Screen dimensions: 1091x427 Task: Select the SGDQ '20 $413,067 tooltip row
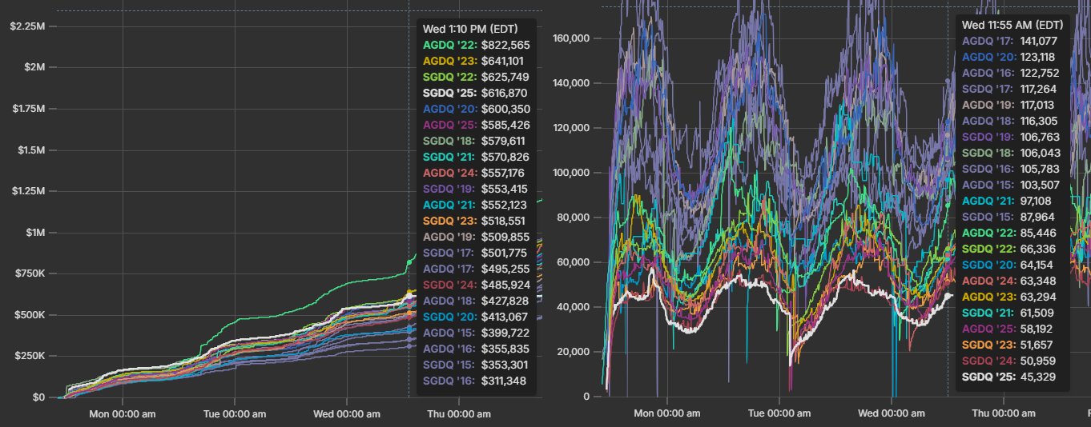pyautogui.click(x=476, y=317)
